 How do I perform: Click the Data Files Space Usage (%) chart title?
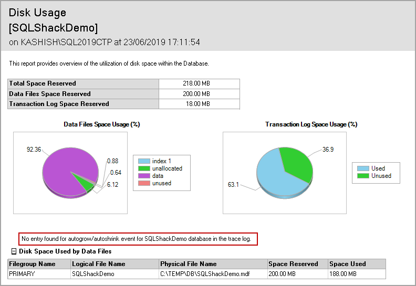(x=101, y=124)
